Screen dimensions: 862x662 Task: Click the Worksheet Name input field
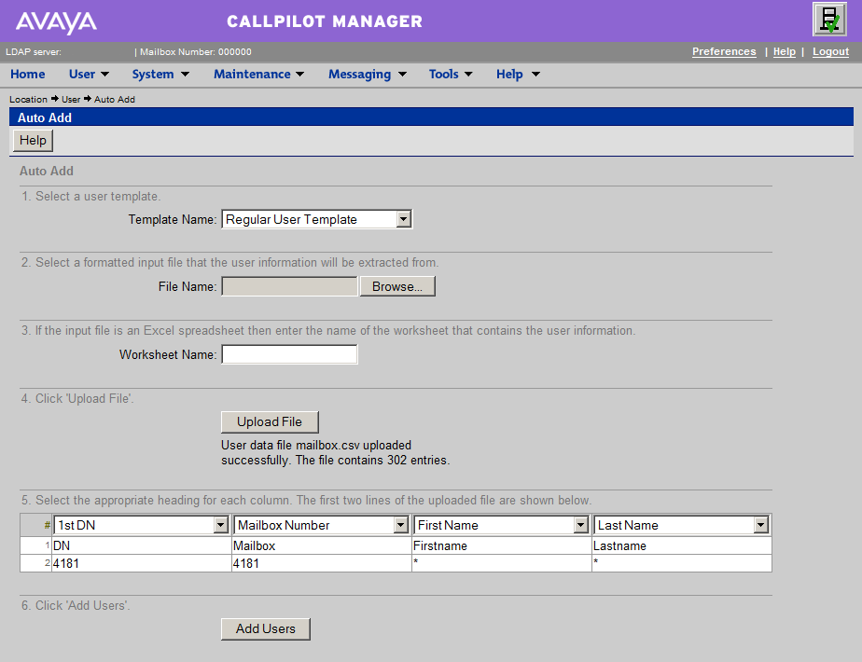point(289,354)
